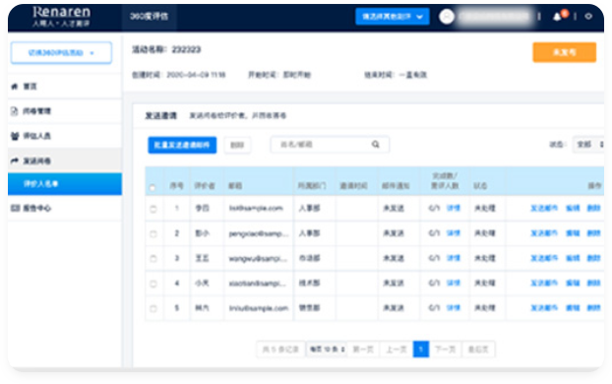Open 详情 details link in row 1
612x384 pixels.
[x=454, y=208]
